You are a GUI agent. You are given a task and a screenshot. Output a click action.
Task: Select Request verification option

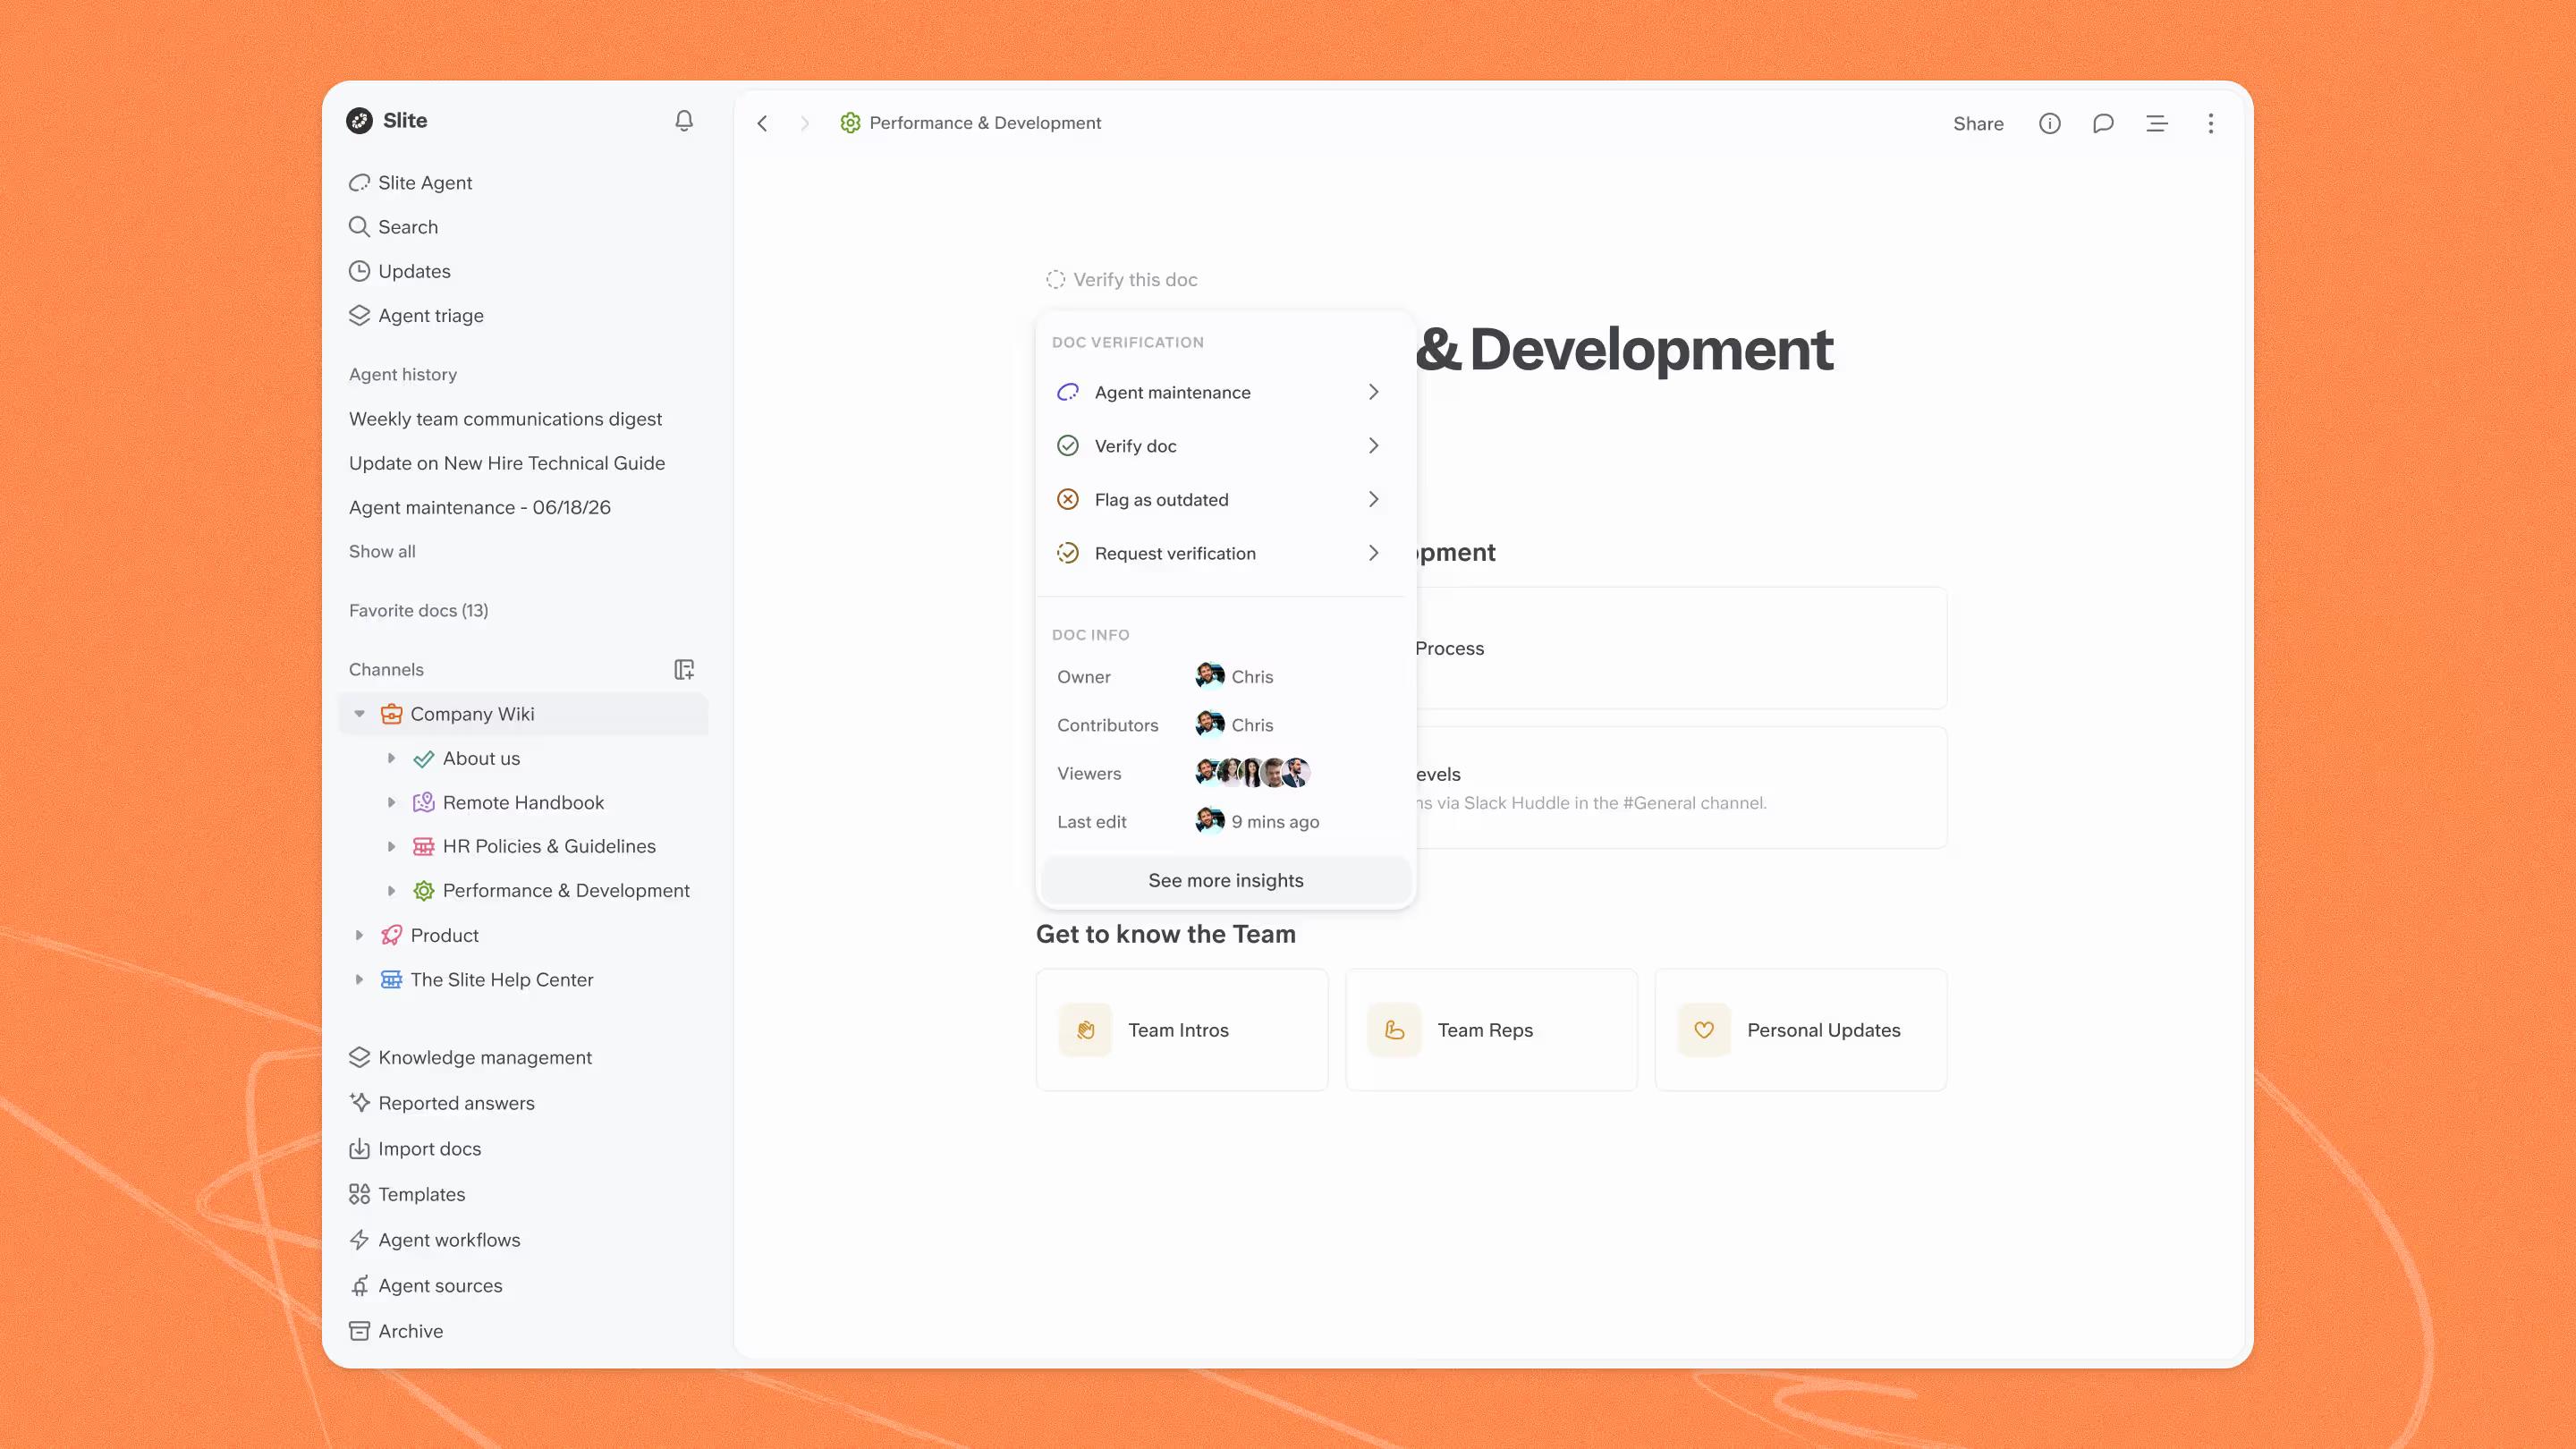(1220, 554)
